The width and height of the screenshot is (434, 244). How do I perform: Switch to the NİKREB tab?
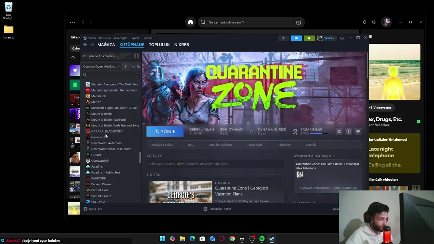tap(182, 45)
